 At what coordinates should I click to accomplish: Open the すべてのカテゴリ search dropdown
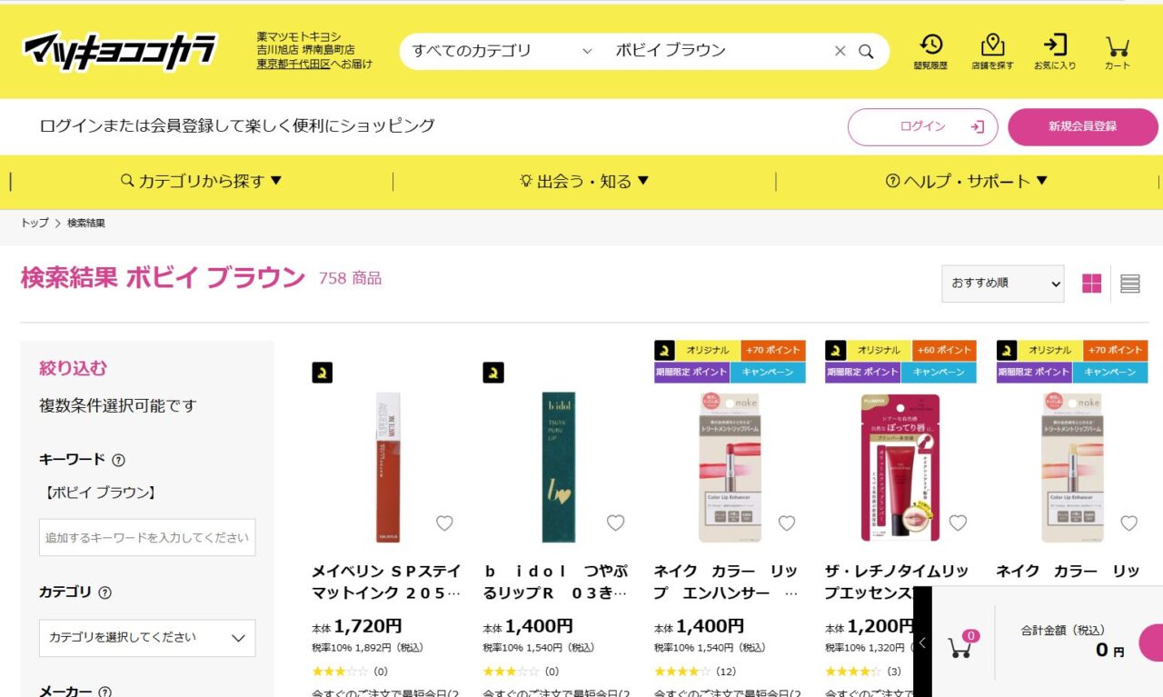502,51
